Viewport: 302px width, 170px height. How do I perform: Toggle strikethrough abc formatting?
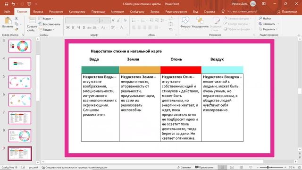(x=89, y=27)
